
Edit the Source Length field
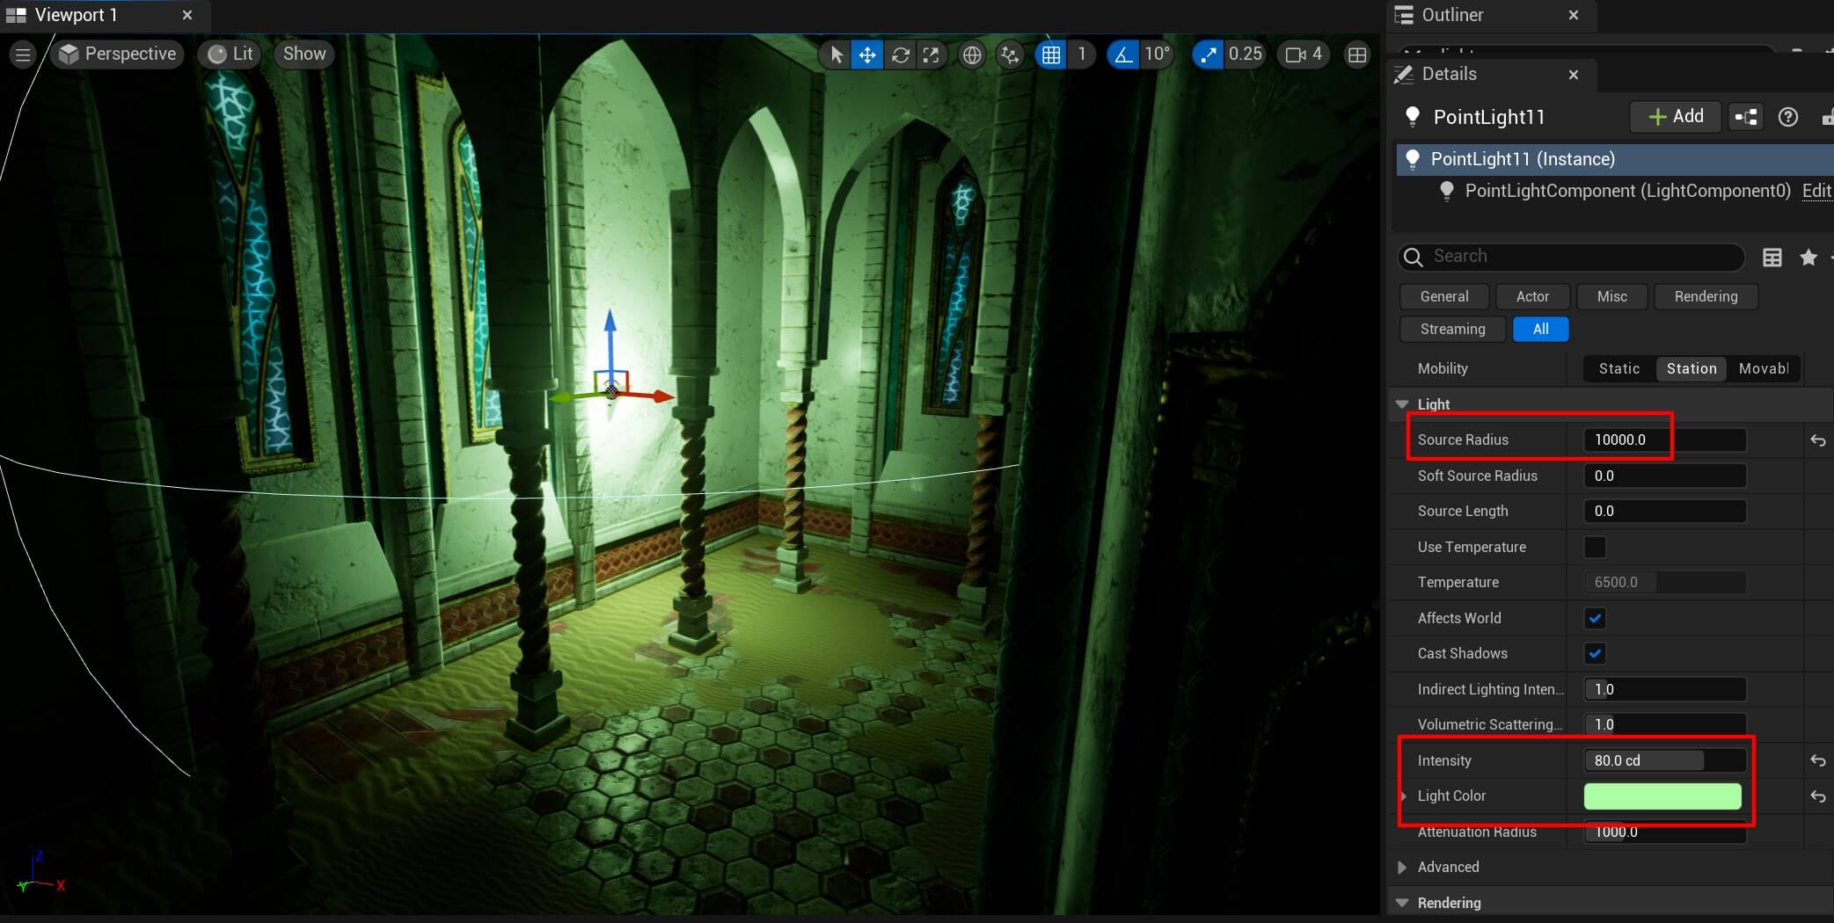tap(1664, 512)
